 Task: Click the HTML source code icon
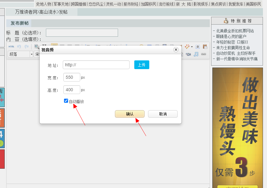11,47
